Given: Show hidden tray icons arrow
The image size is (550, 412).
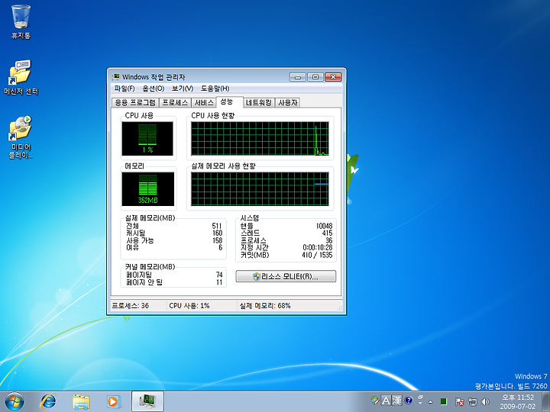Looking at the screenshot, I should tap(430, 401).
